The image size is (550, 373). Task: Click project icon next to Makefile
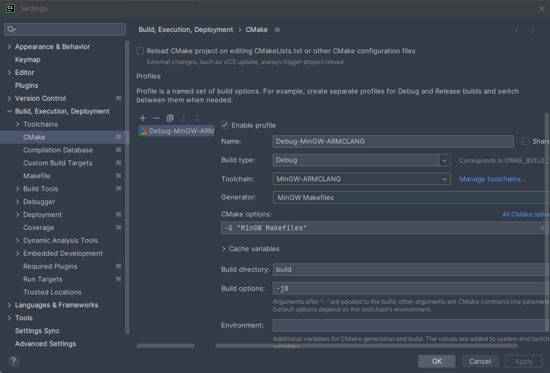[118, 176]
